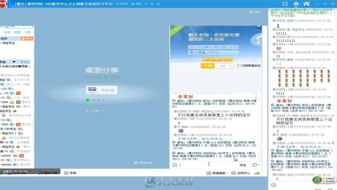
Task: Click the 观众语音卡? link
Action: tap(95, 111)
